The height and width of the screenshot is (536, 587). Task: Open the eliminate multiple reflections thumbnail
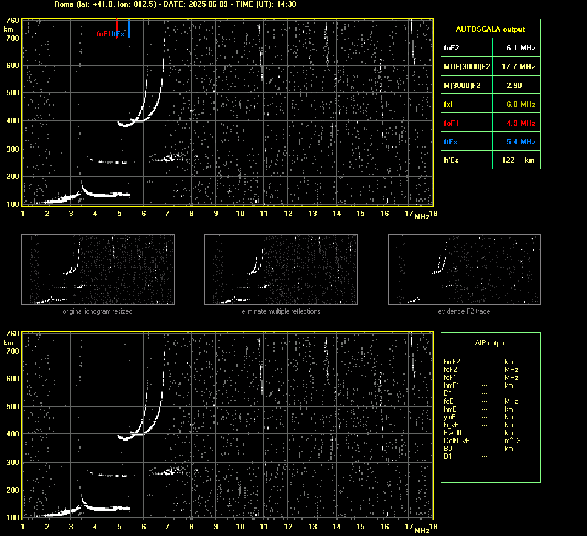pos(281,270)
